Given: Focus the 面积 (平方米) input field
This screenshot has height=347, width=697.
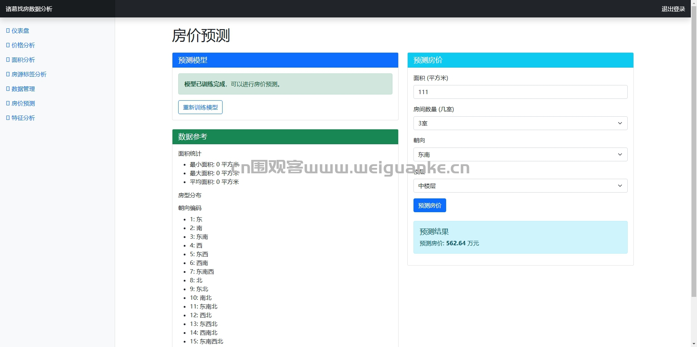Looking at the screenshot, I should 520,92.
